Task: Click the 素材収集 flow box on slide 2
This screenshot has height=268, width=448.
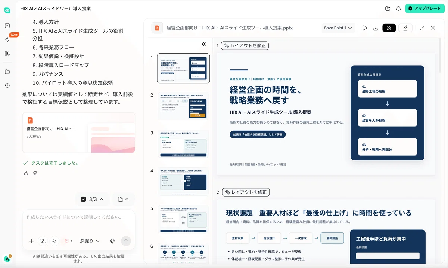Action: (x=237, y=238)
